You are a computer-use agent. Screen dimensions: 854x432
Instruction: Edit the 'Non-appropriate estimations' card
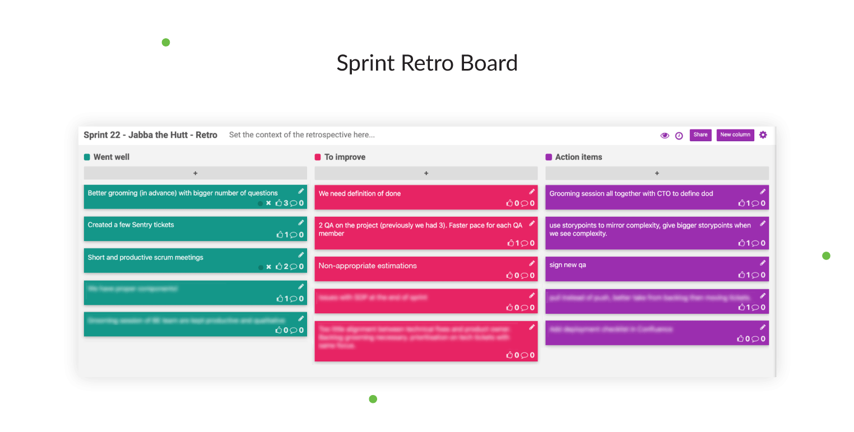531,262
